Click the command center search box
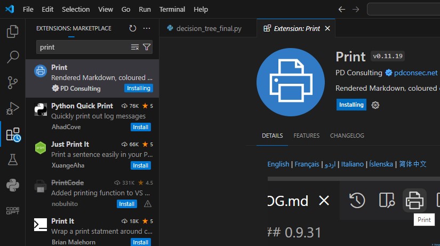 pos(404,9)
